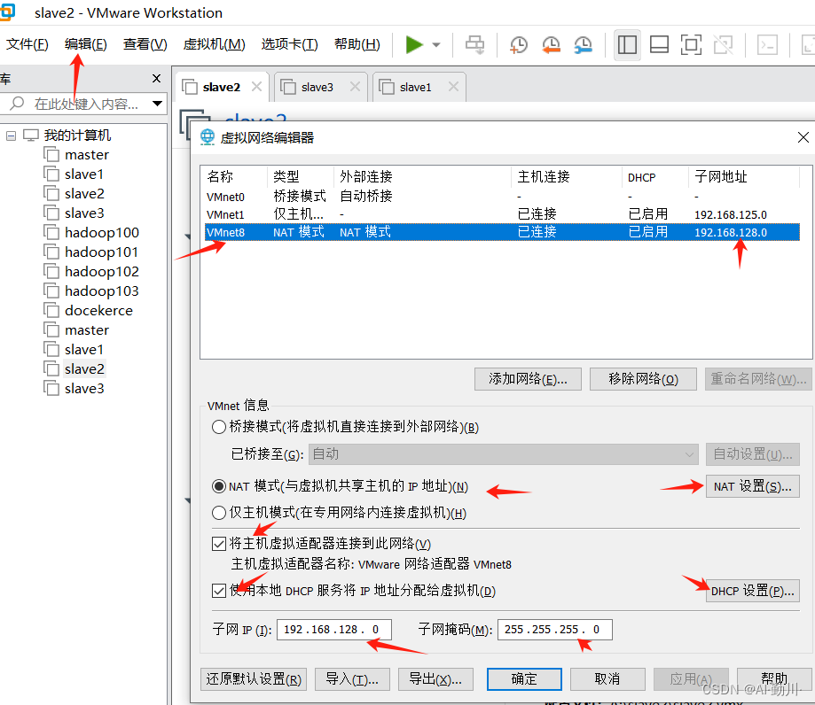This screenshot has width=815, height=705.
Task: Confirm with the 确定 button
Action: 524,679
